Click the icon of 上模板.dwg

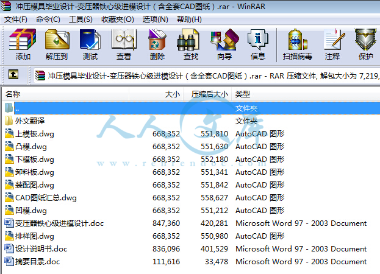(9, 133)
